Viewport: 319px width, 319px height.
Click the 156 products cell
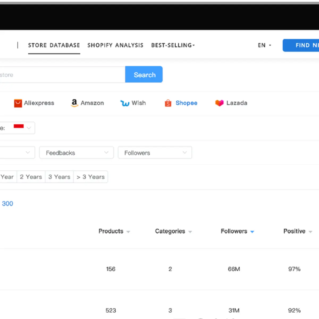click(x=111, y=269)
